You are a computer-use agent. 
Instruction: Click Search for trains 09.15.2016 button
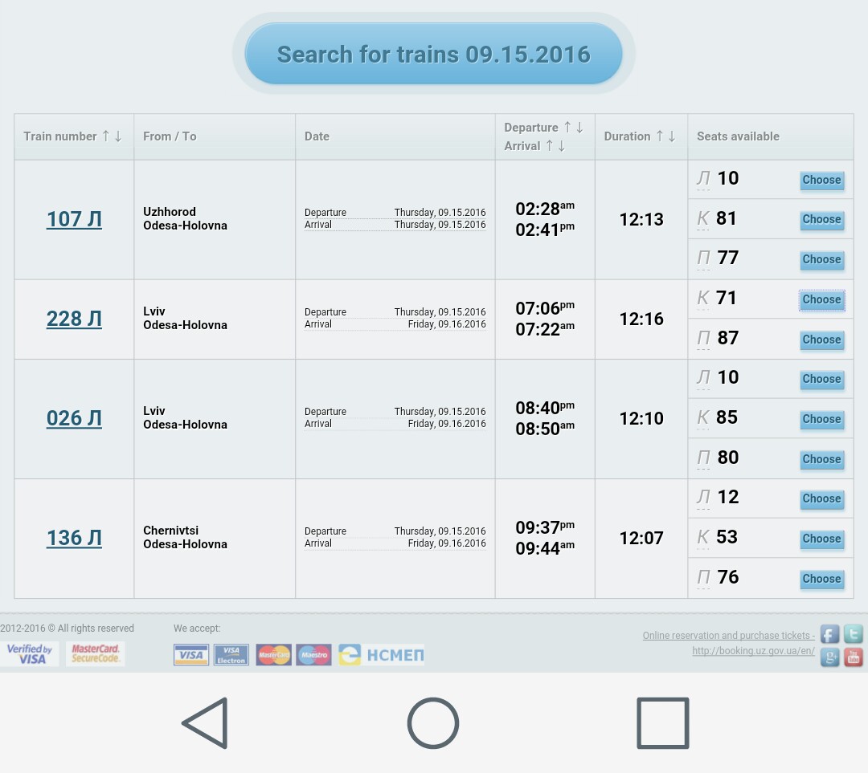pos(433,54)
